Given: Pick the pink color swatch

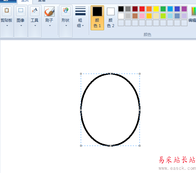Looking at the screenshot, I should pyautogui.click(x=142, y=16).
